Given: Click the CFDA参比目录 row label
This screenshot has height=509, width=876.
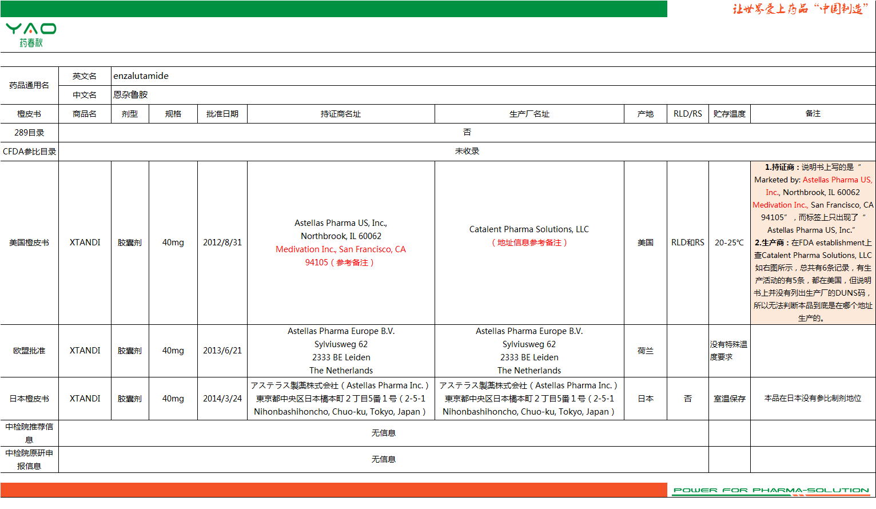Looking at the screenshot, I should (x=29, y=152).
